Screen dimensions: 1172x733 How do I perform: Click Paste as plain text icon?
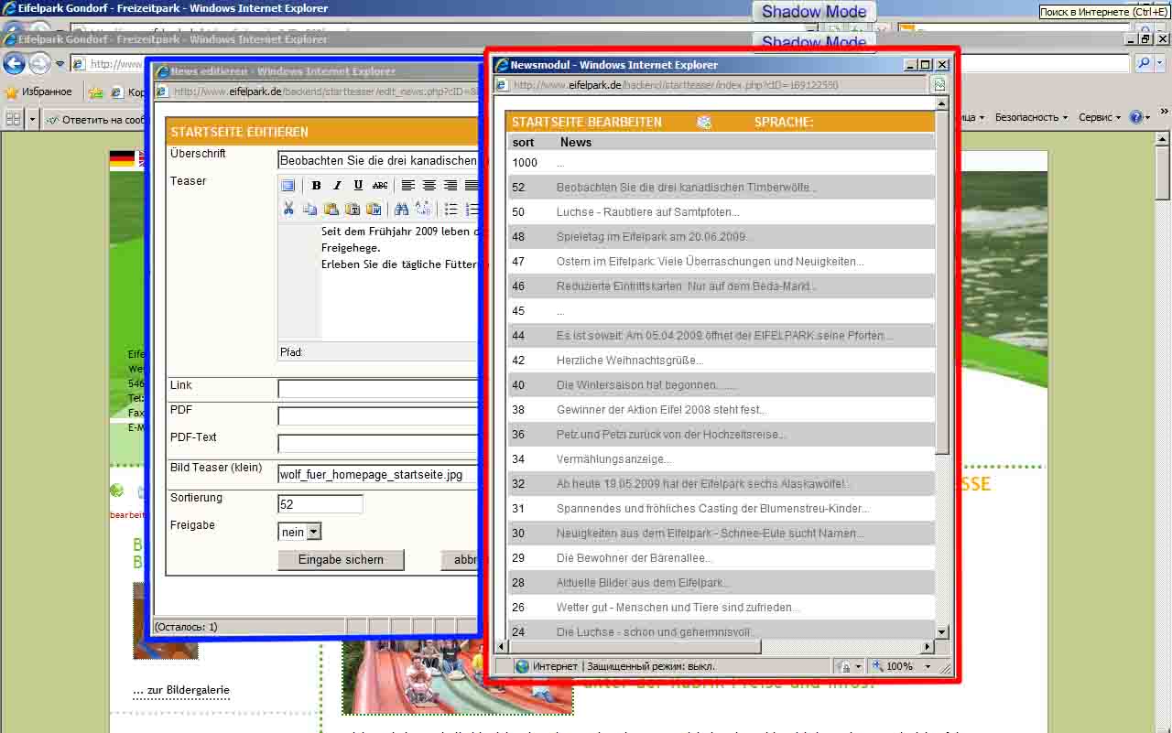coord(352,209)
